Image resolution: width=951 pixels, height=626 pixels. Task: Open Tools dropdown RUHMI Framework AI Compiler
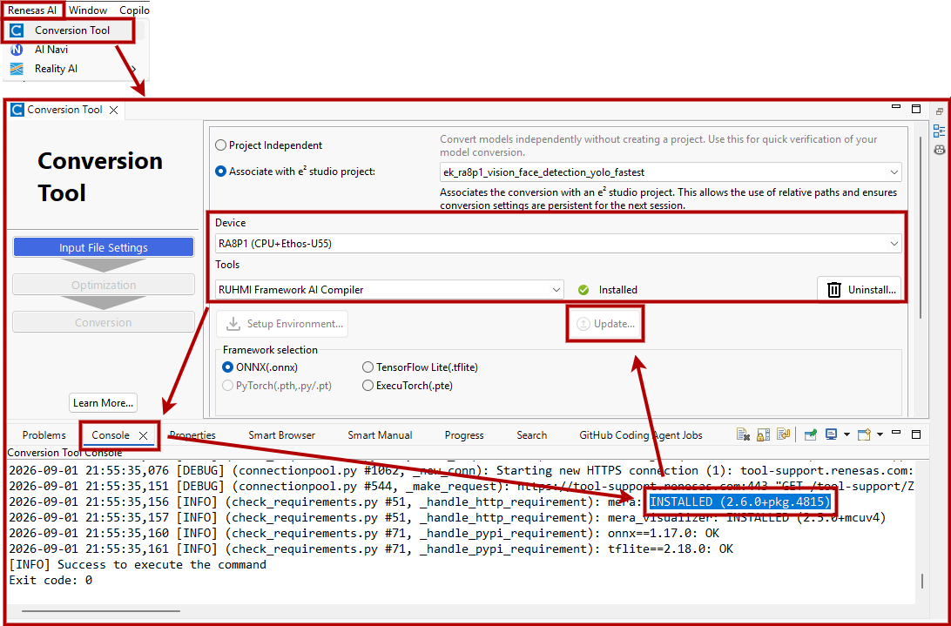click(x=389, y=290)
